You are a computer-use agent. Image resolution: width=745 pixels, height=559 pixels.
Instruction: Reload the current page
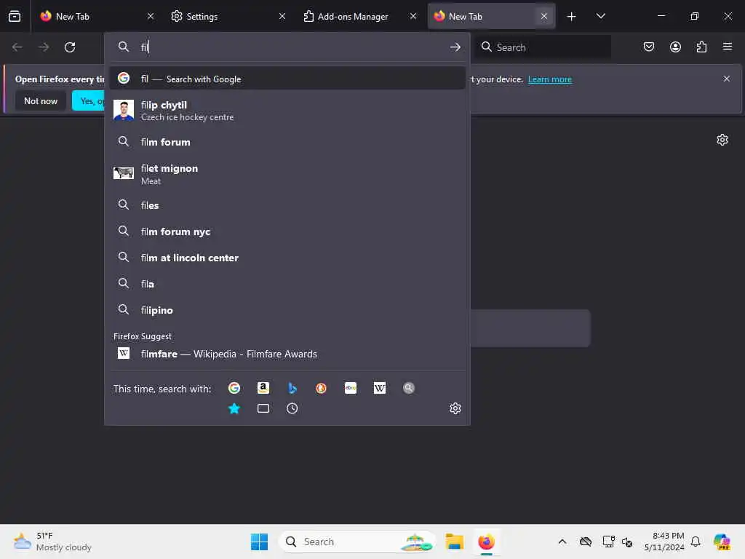pos(70,47)
